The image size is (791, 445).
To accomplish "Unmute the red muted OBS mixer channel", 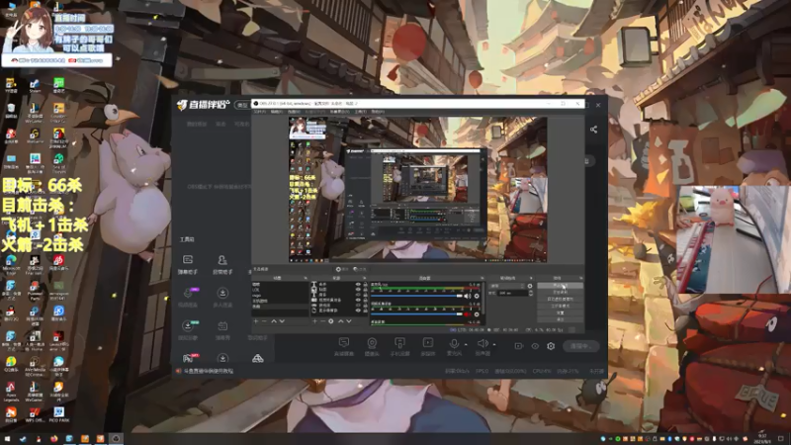I will point(467,314).
